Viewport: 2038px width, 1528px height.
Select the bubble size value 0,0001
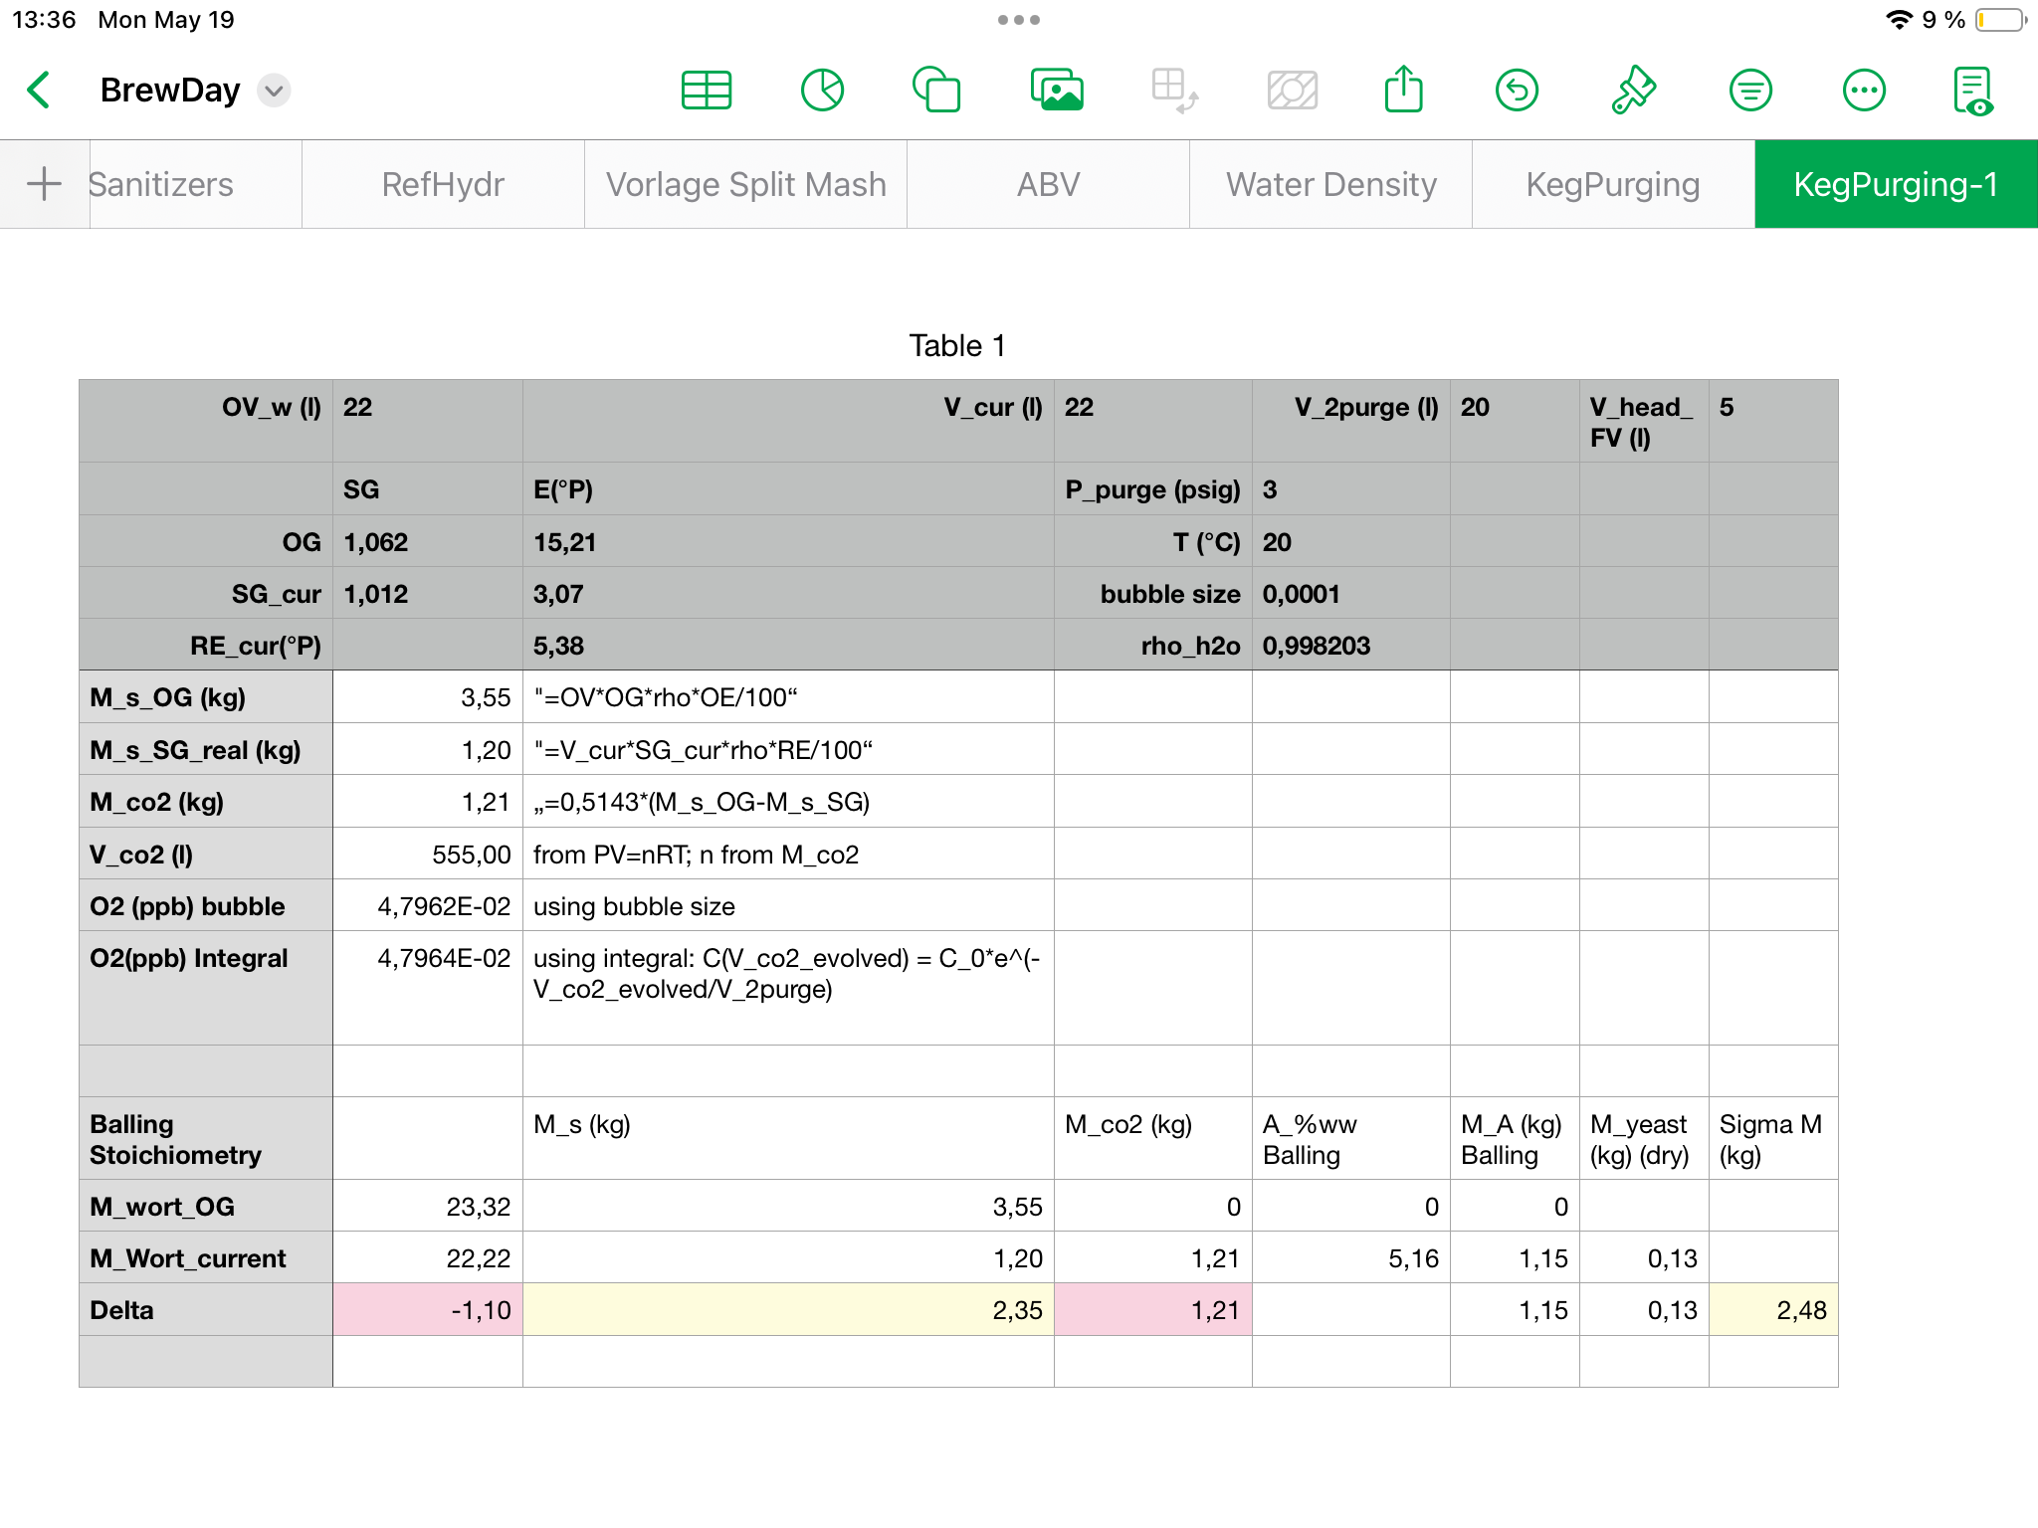(x=1351, y=594)
